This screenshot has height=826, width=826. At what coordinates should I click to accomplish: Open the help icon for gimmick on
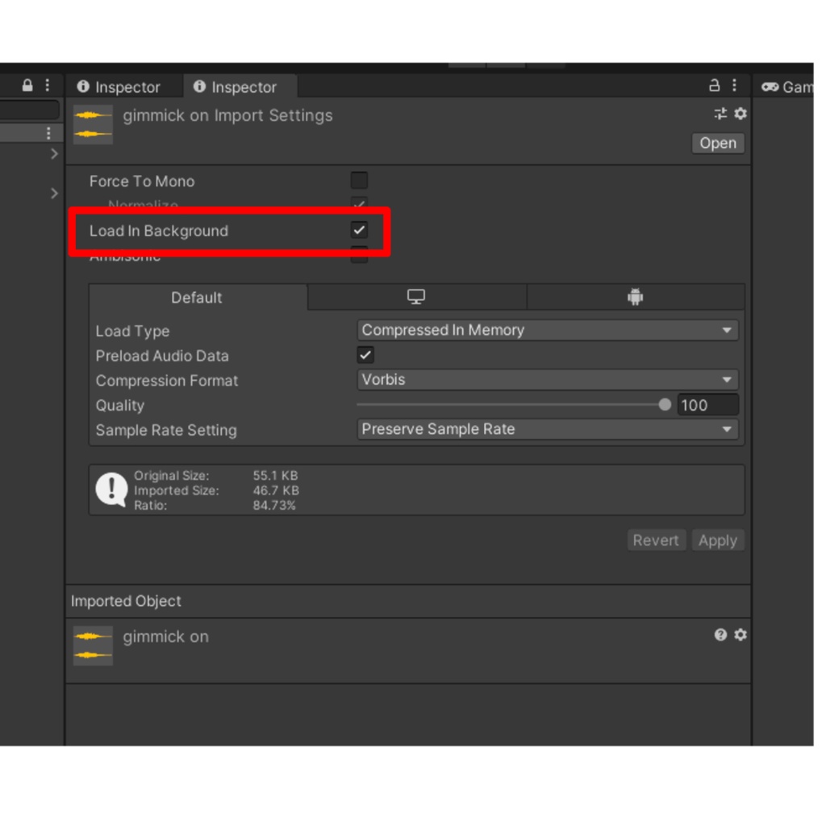click(x=720, y=635)
